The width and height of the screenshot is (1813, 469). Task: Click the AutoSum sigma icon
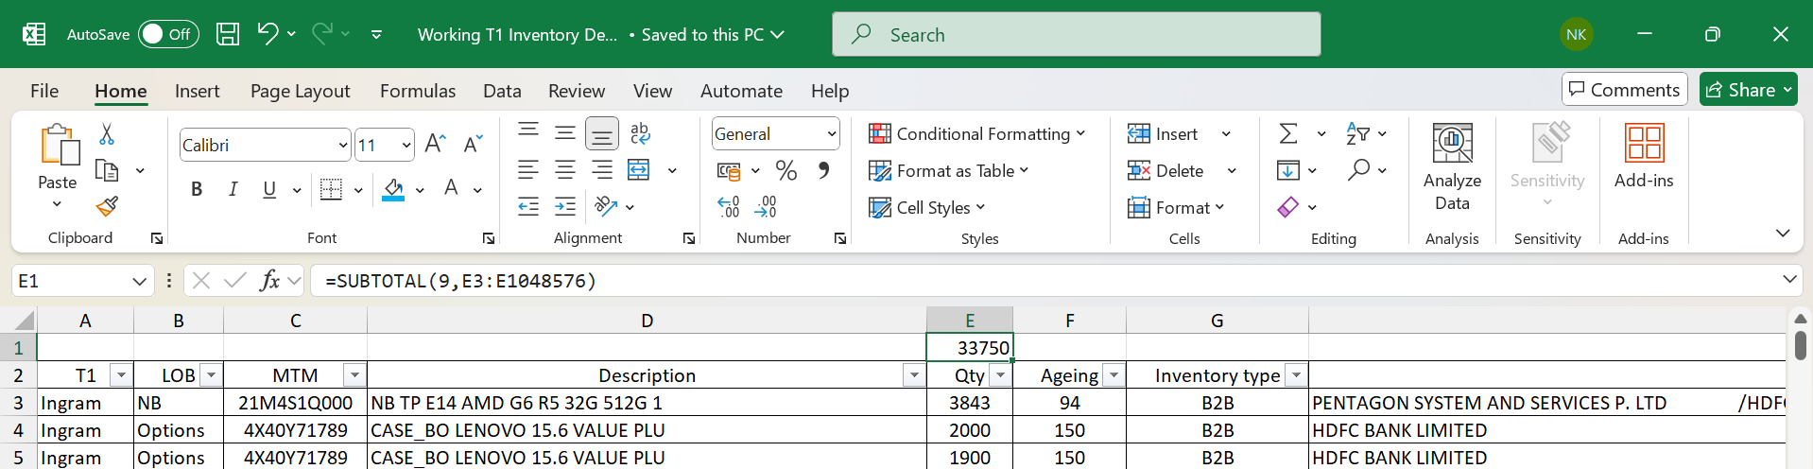coord(1288,133)
